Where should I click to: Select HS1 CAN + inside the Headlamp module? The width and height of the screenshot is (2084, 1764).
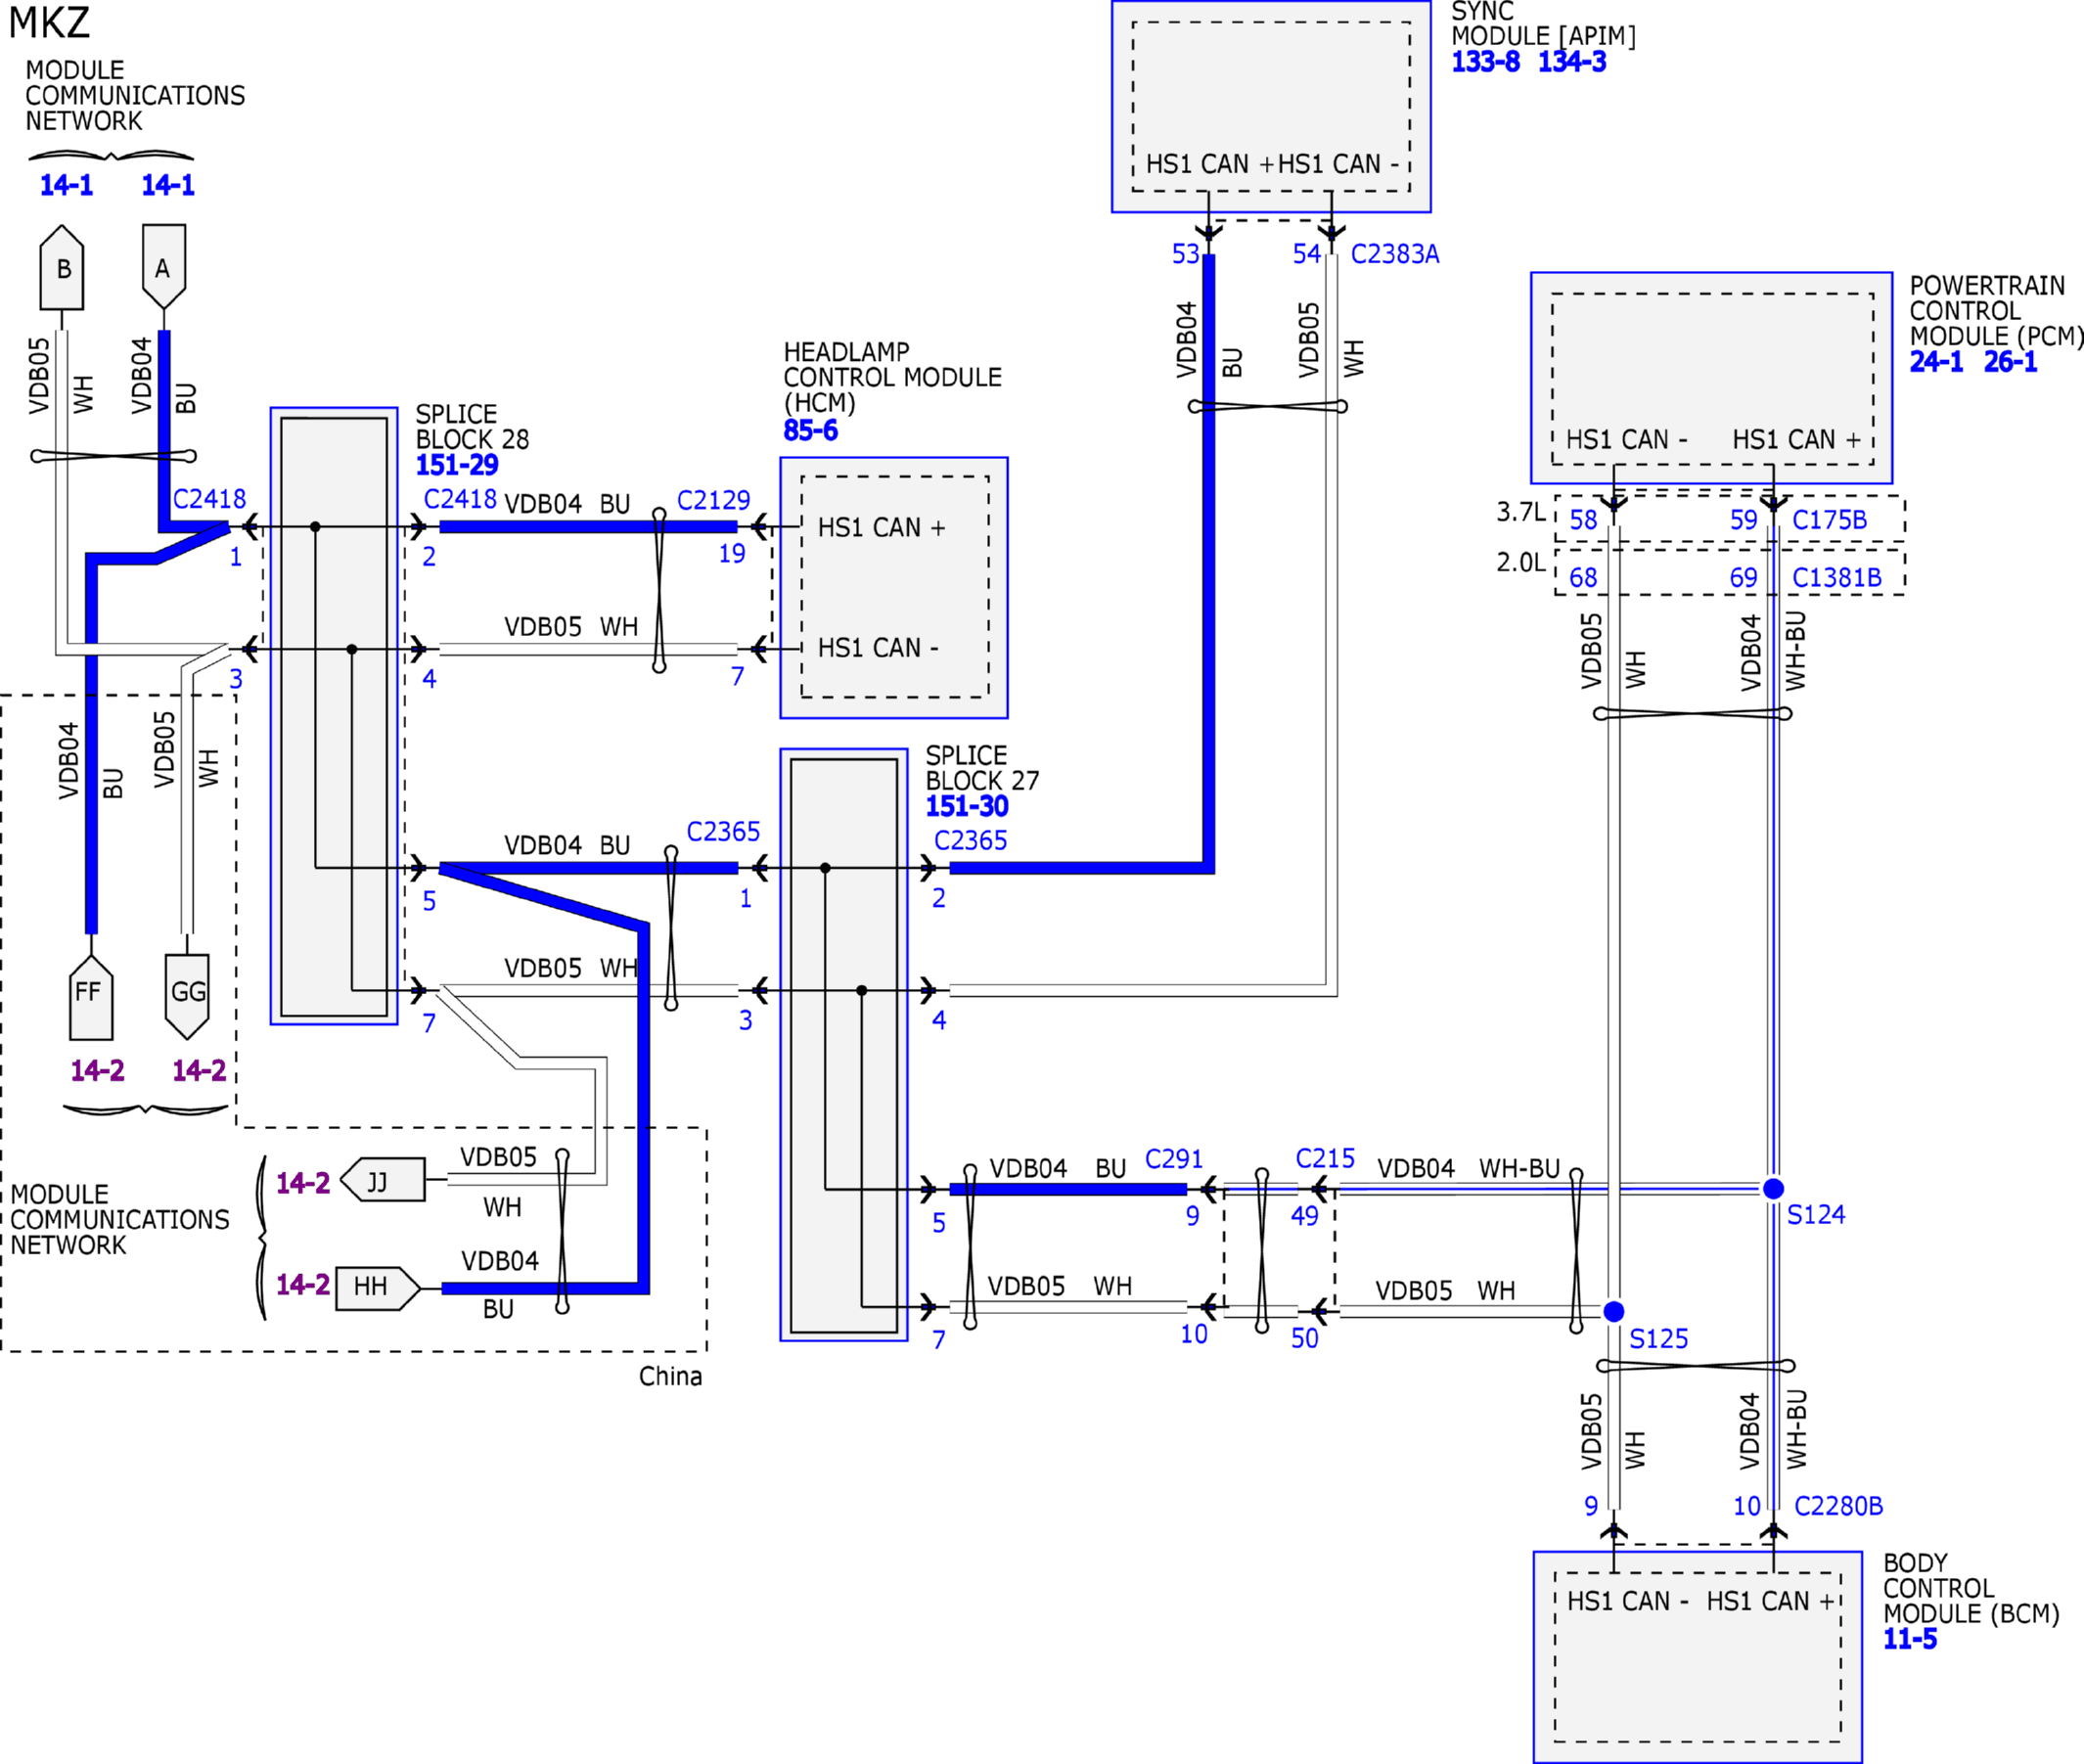tap(881, 528)
